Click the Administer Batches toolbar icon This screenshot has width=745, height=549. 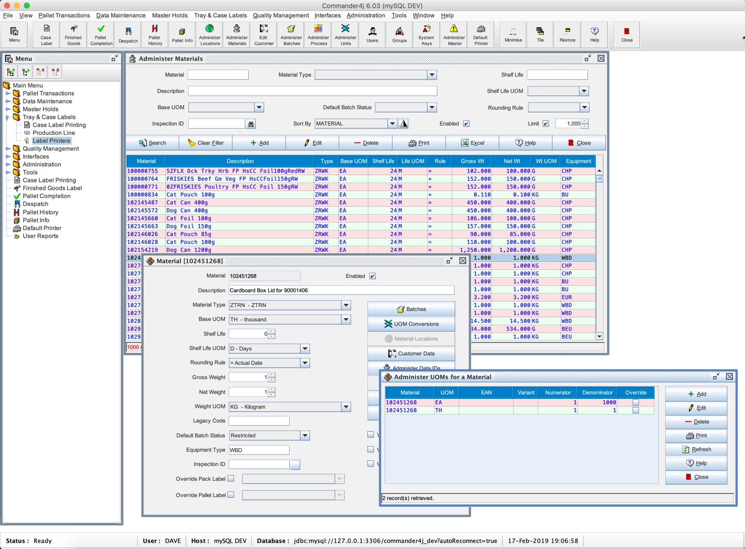click(x=291, y=34)
